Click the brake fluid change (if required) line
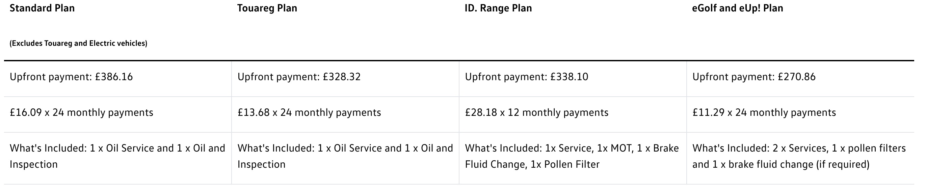 pos(781,164)
